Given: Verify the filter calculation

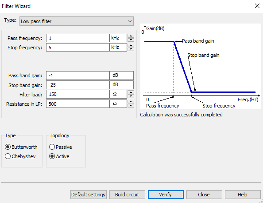Looking at the screenshot, I should (x=166, y=195).
